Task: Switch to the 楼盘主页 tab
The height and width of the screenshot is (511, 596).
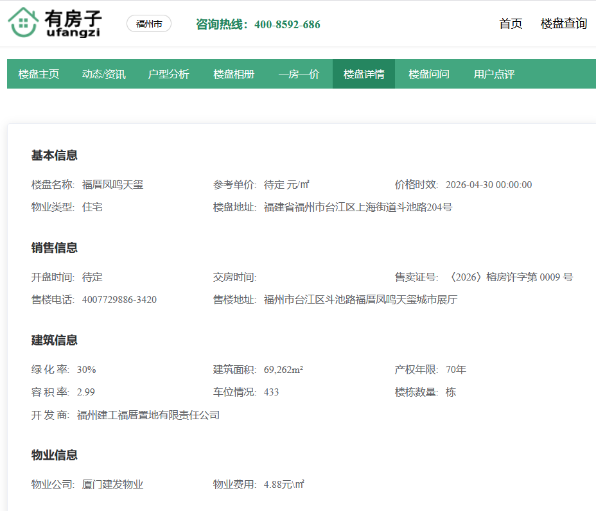Action: (x=39, y=74)
